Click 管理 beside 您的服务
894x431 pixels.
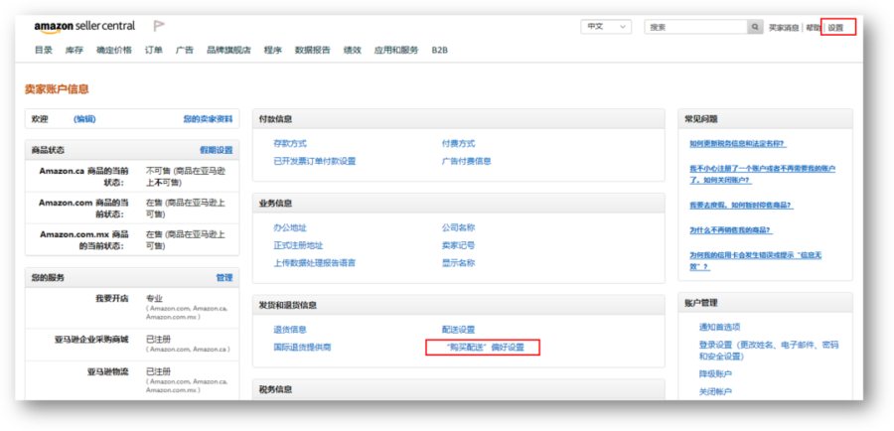point(224,278)
